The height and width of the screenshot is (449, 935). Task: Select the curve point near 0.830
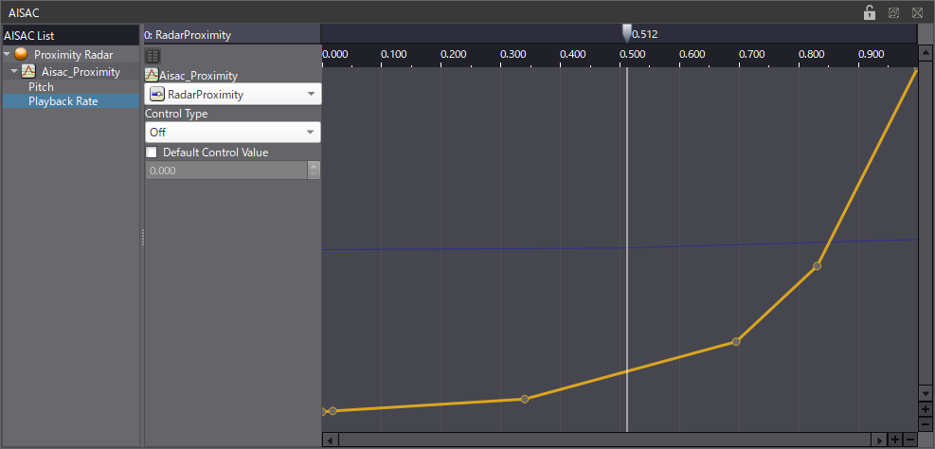coord(817,266)
